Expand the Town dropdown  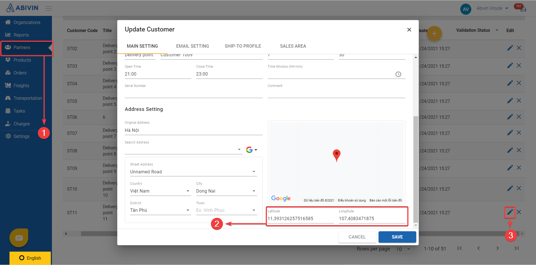(x=254, y=210)
